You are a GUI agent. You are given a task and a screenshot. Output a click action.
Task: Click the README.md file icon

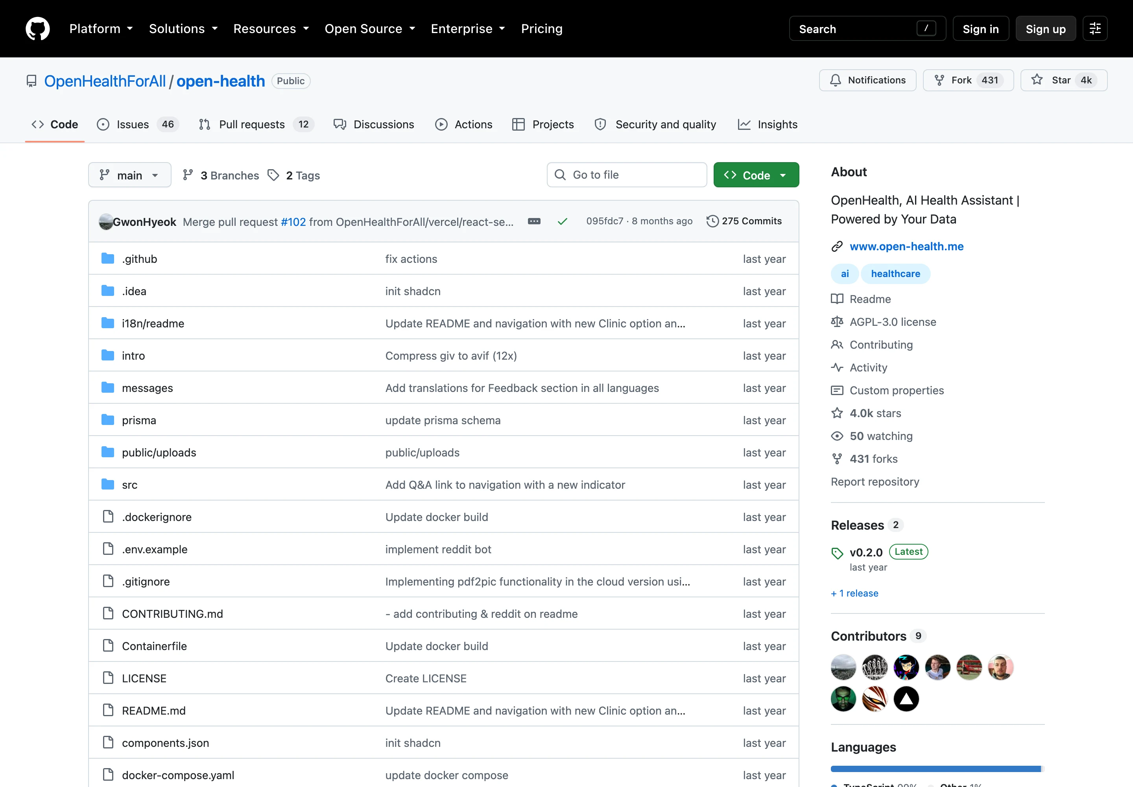coord(107,710)
